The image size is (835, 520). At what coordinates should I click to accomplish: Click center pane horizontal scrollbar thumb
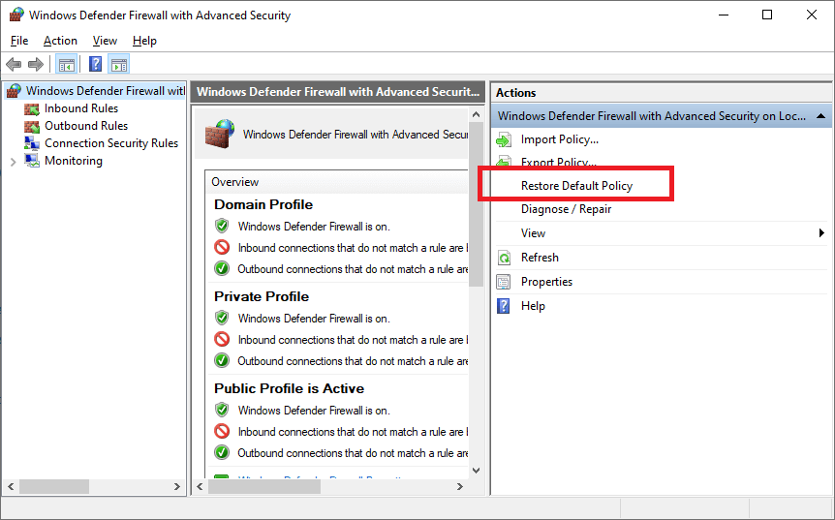(264, 486)
